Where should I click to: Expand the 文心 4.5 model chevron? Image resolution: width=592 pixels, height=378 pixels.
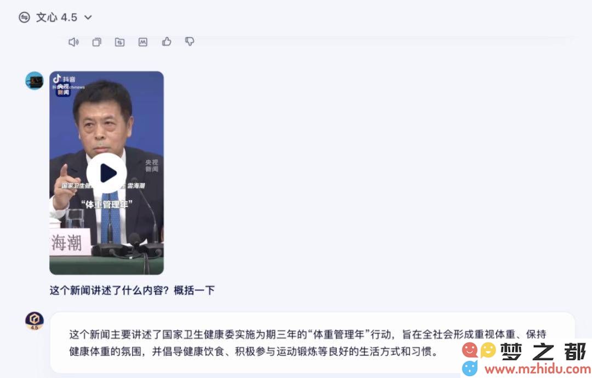88,18
